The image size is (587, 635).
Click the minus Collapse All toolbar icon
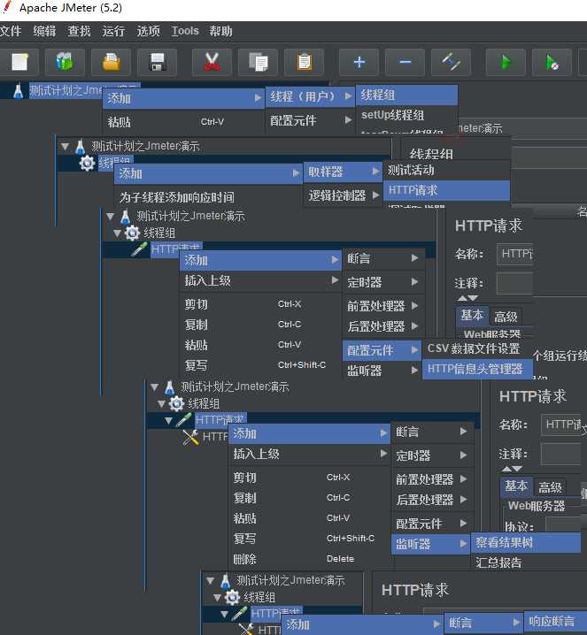(405, 63)
